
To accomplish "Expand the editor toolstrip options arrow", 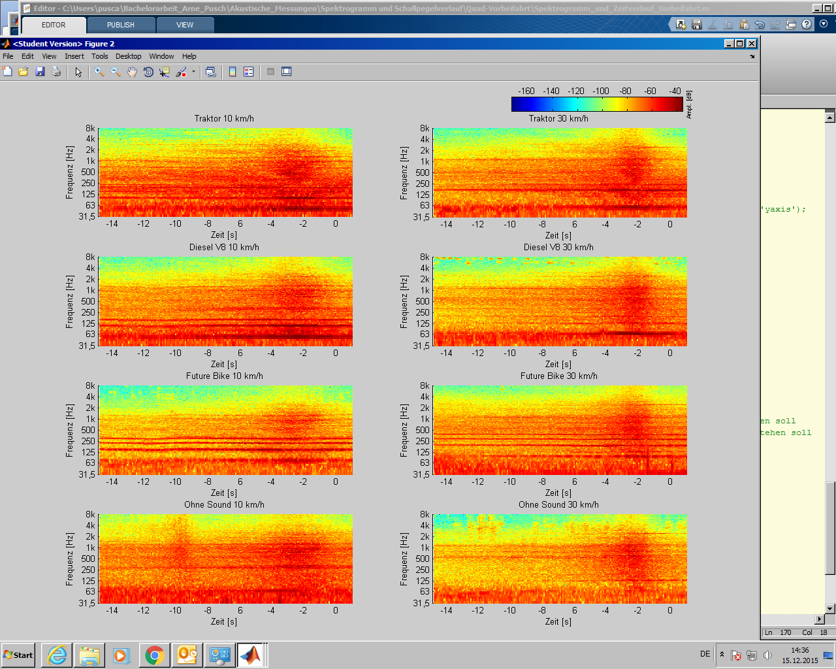I will [824, 24].
